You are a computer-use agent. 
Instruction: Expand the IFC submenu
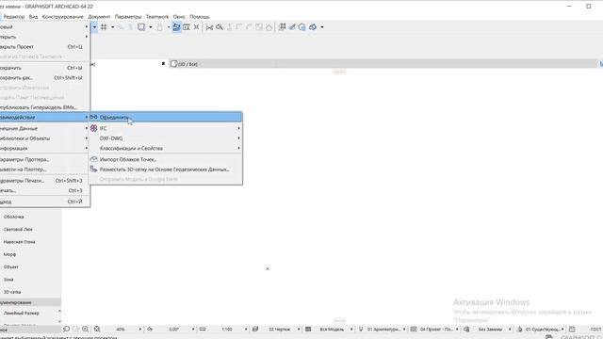click(x=166, y=128)
